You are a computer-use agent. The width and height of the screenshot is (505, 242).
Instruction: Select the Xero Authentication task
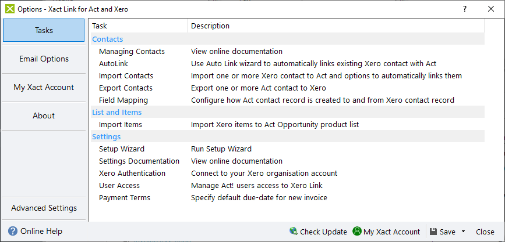(132, 174)
